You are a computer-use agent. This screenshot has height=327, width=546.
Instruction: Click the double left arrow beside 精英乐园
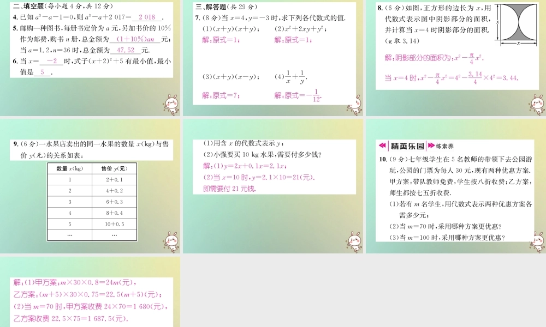(382, 146)
